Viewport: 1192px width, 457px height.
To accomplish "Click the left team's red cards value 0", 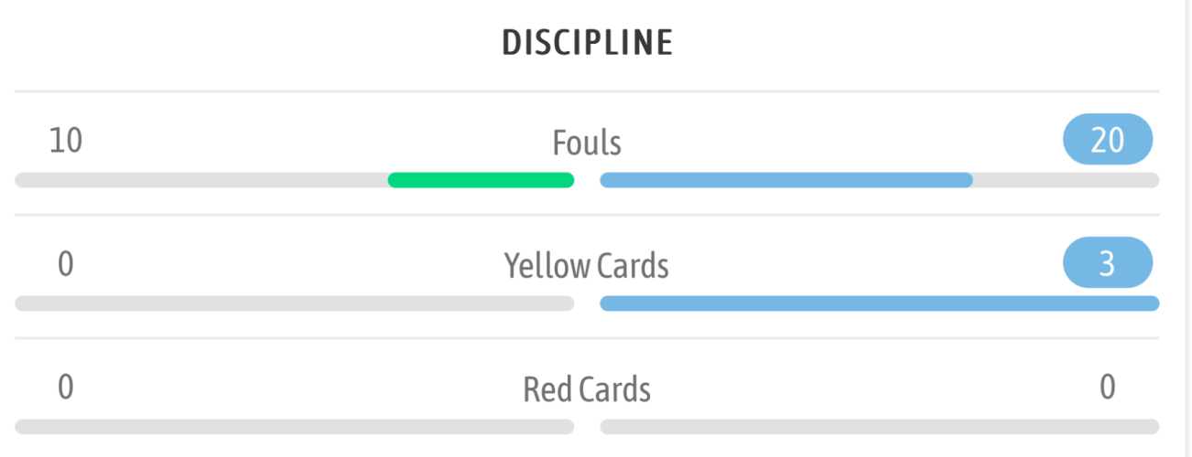I will coord(66,388).
